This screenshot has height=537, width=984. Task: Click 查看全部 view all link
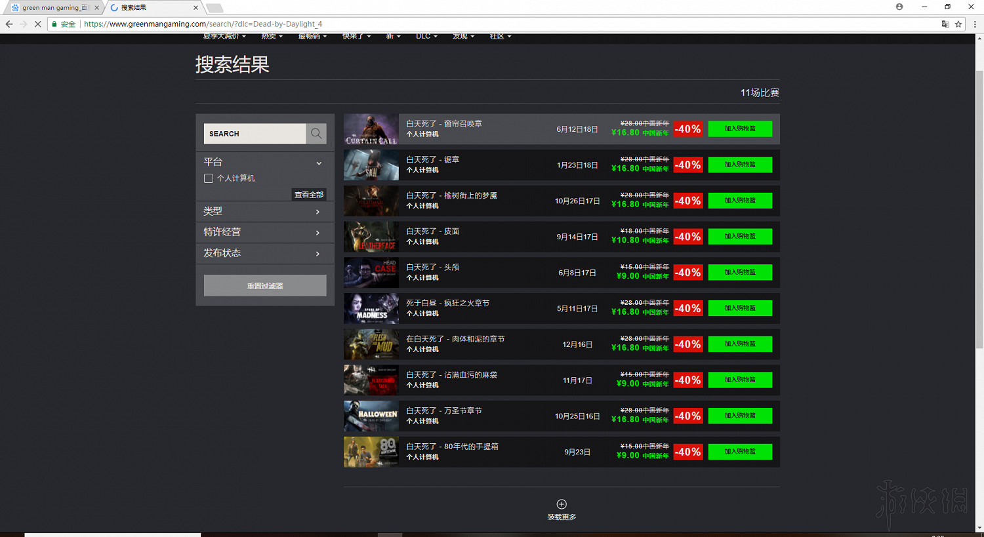pyautogui.click(x=309, y=195)
